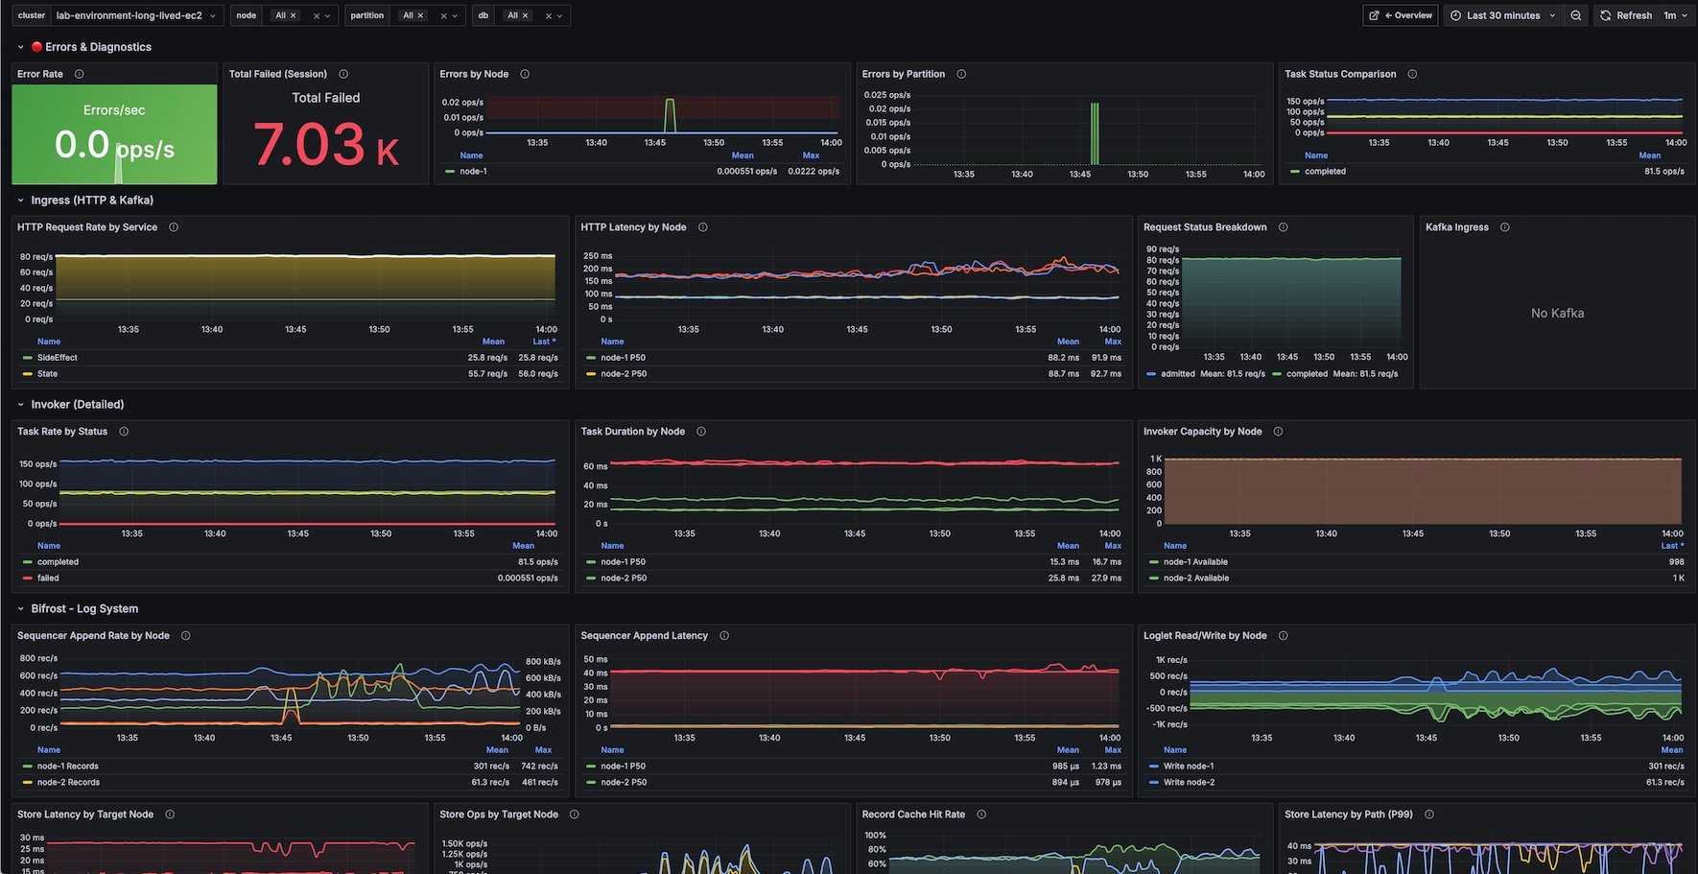Collapse the Ingress (HTTP & Kafka) row
Image resolution: width=1698 pixels, height=874 pixels.
21,201
